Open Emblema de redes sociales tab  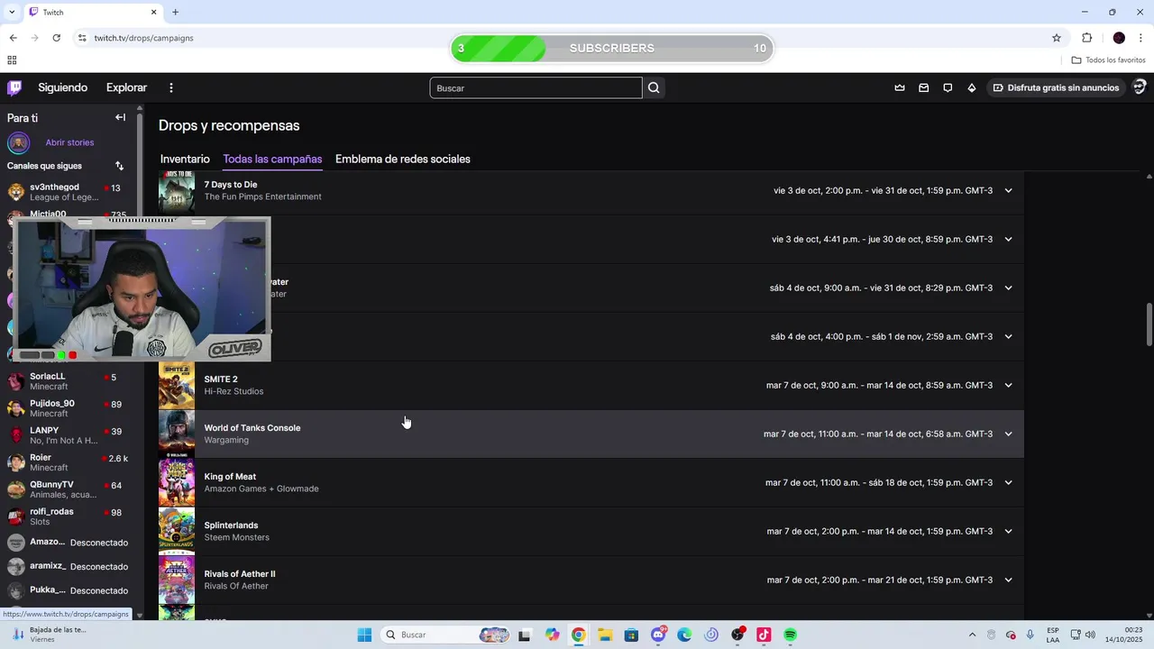[x=403, y=159]
